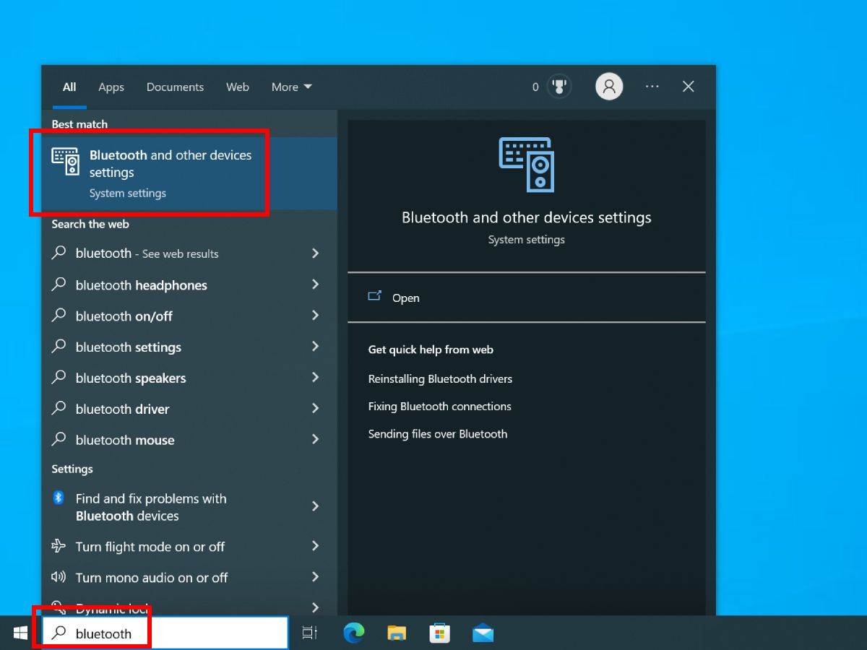Viewport: 867px width, 650px height.
Task: Open Task View from the taskbar
Action: coord(309,633)
